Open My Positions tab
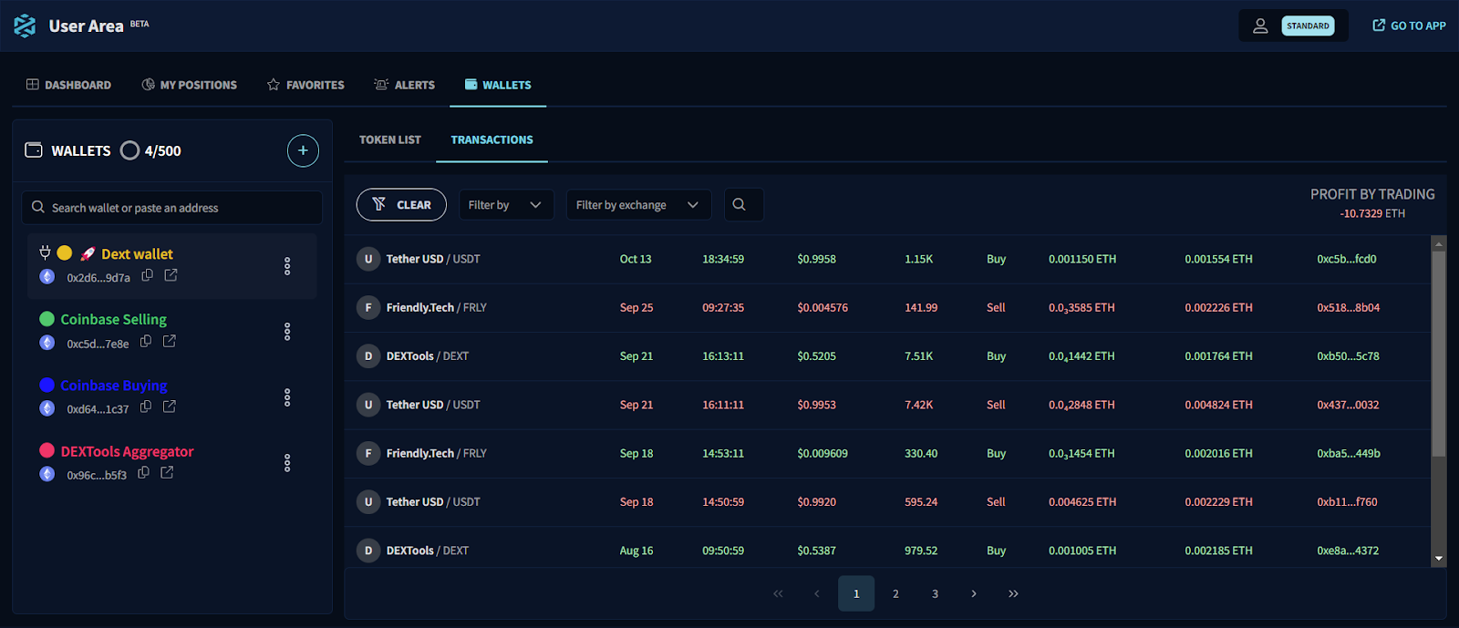This screenshot has height=628, width=1459. click(x=189, y=85)
